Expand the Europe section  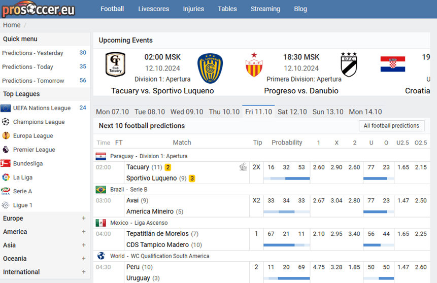click(84, 218)
